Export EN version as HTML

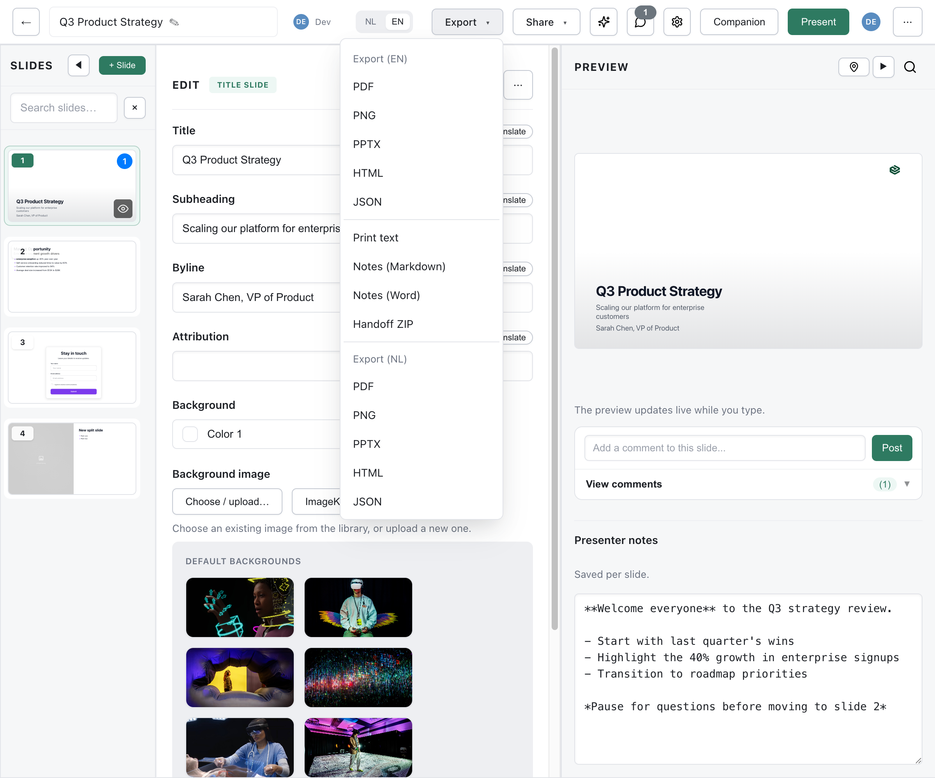[x=421, y=173]
